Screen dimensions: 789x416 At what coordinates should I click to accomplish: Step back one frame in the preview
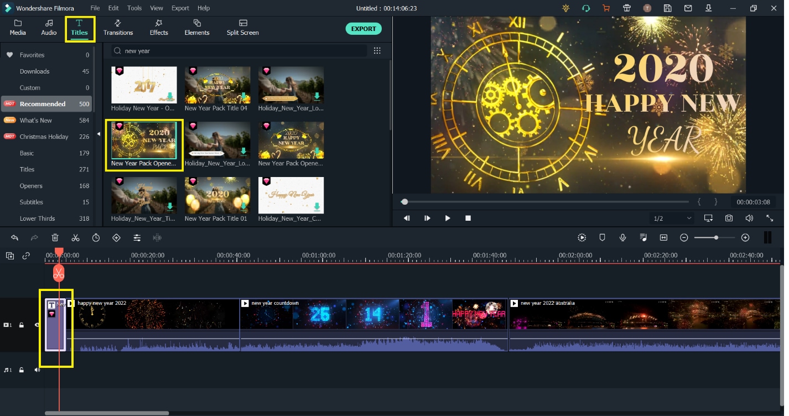(407, 219)
